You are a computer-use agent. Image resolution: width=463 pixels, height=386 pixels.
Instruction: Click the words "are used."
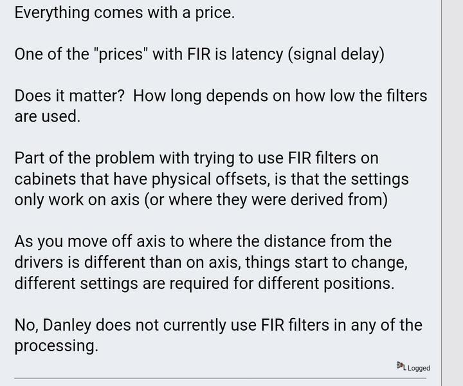tap(47, 116)
